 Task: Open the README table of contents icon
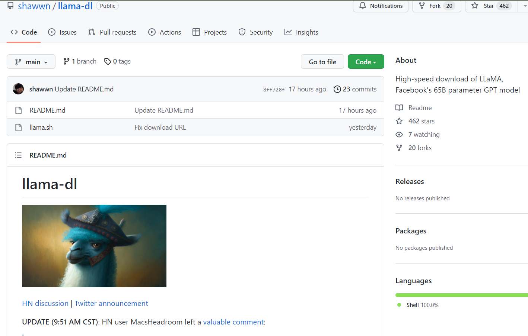click(x=18, y=155)
